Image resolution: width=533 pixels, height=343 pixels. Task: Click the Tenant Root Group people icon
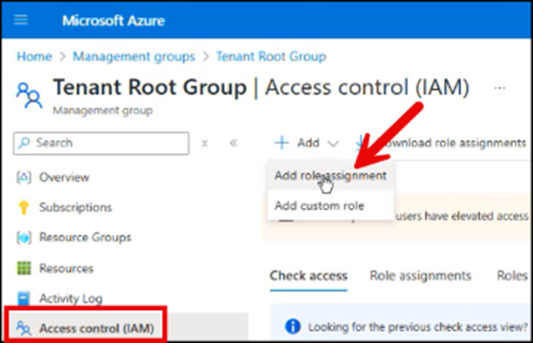click(29, 95)
